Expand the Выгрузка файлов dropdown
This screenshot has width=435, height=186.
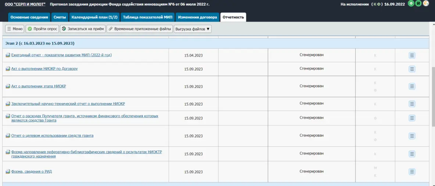(x=193, y=29)
